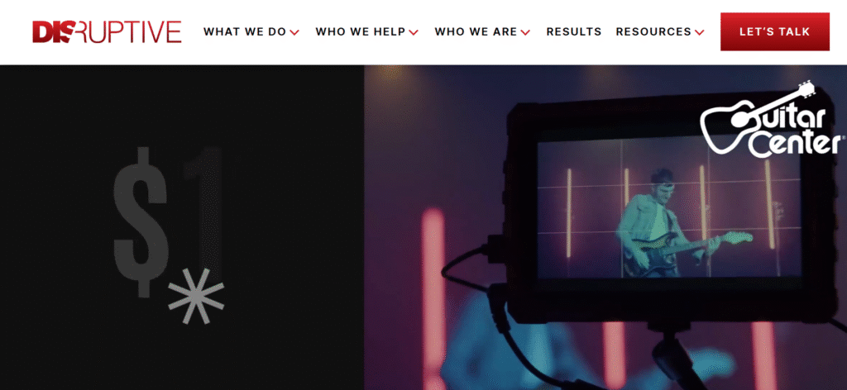
Task: Click the guitarist's head on the monitor screen
Action: (x=661, y=183)
